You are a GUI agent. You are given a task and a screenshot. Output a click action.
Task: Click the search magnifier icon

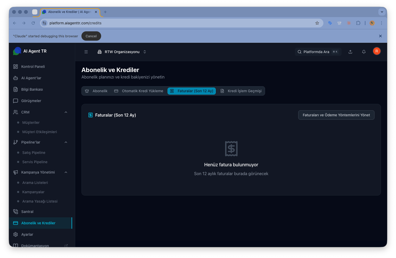300,52
